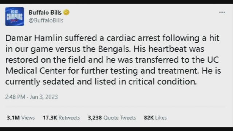
Task: Click the word heartbeat in tweet
Action: coord(167,49)
